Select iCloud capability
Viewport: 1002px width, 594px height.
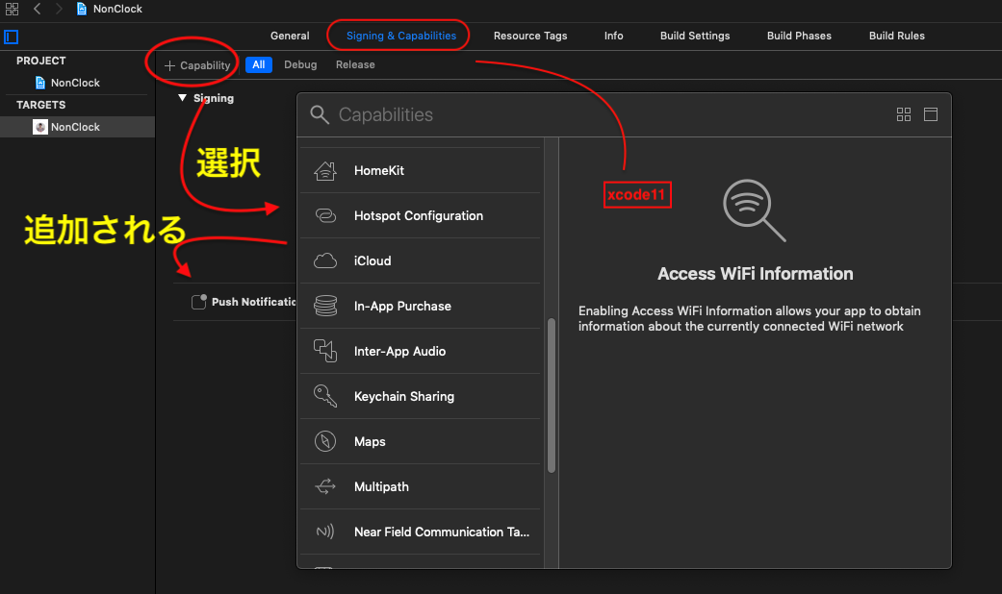click(x=421, y=260)
